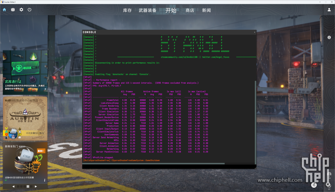This screenshot has height=192, width=335.
Task: Click the 'VProfLite stopped.' line
Action: pos(103,158)
